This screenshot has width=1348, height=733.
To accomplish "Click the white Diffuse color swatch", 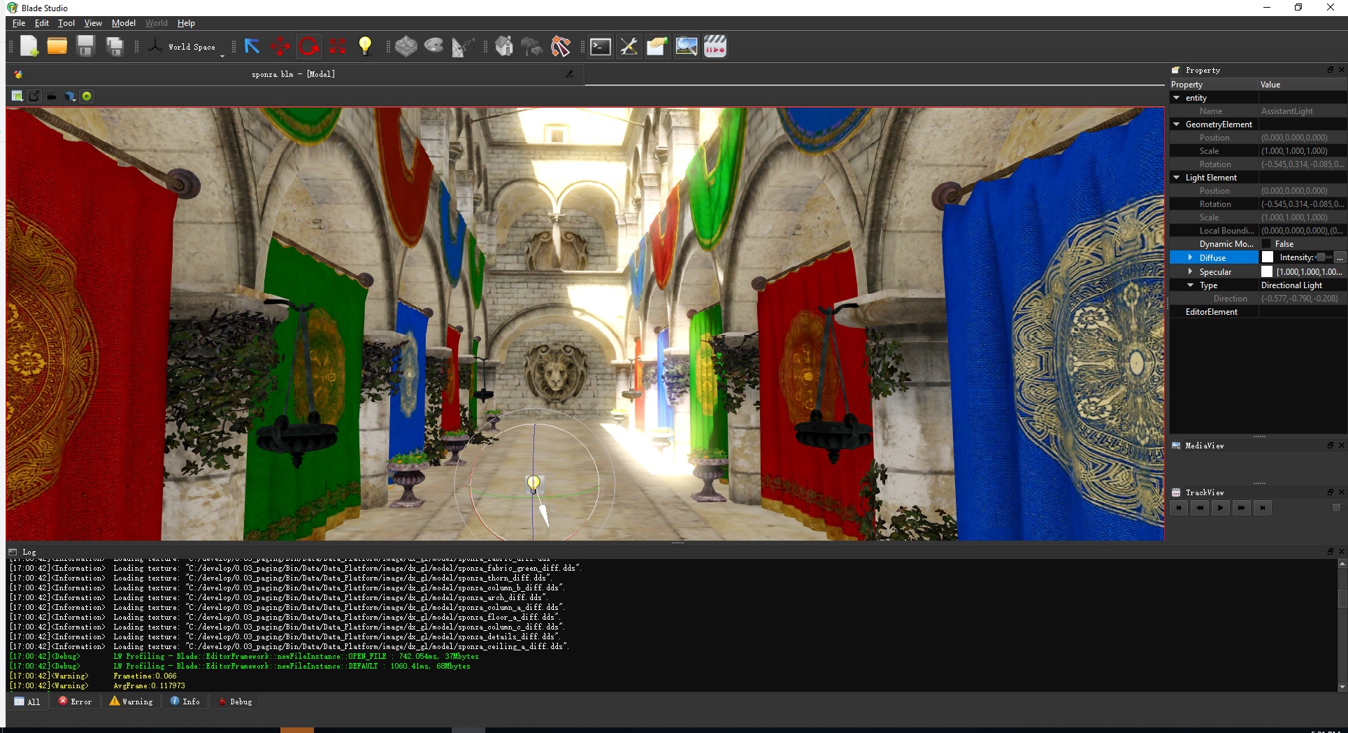I will tap(1268, 257).
